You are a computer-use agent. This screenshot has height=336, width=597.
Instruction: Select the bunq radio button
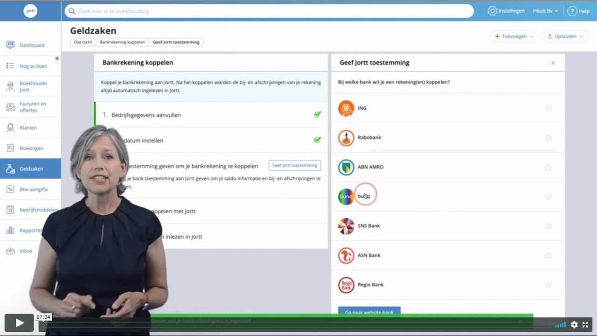tap(548, 197)
